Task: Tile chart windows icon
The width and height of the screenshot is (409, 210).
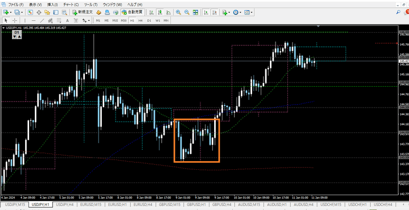Action: pyautogui.click(x=195, y=12)
